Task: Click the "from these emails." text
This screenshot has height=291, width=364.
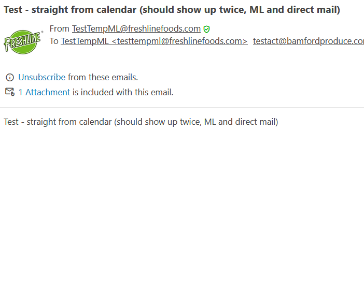Action: tap(103, 77)
